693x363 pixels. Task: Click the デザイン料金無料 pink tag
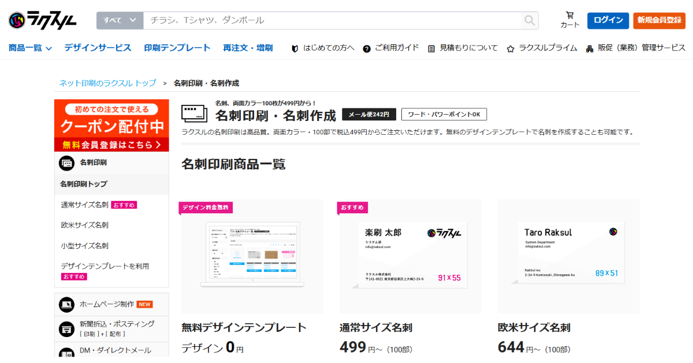206,207
